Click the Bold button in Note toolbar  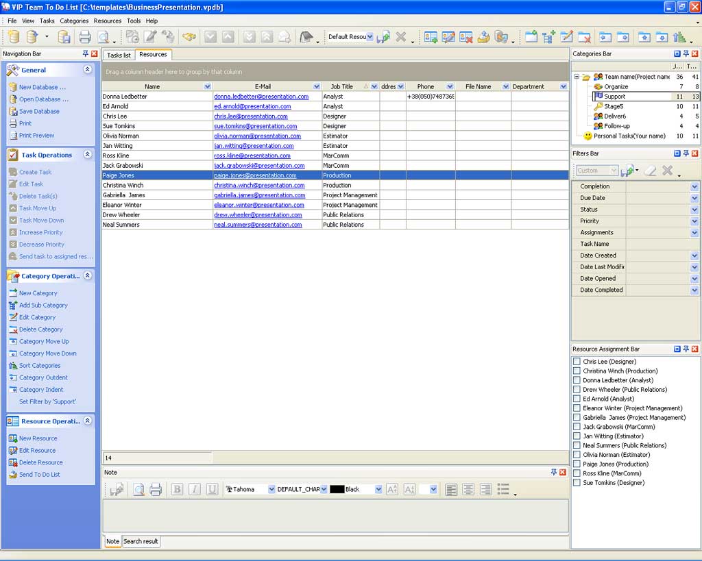[177, 489]
